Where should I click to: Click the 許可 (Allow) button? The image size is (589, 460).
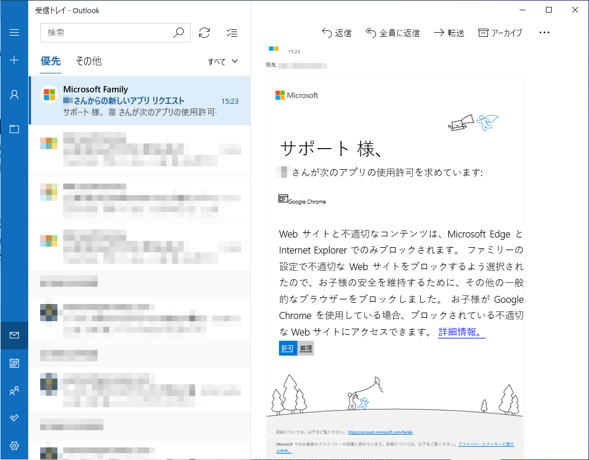(288, 348)
